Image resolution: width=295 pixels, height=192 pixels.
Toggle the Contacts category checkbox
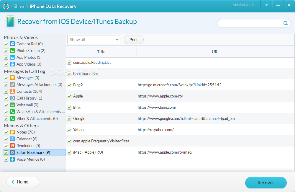click(6, 91)
